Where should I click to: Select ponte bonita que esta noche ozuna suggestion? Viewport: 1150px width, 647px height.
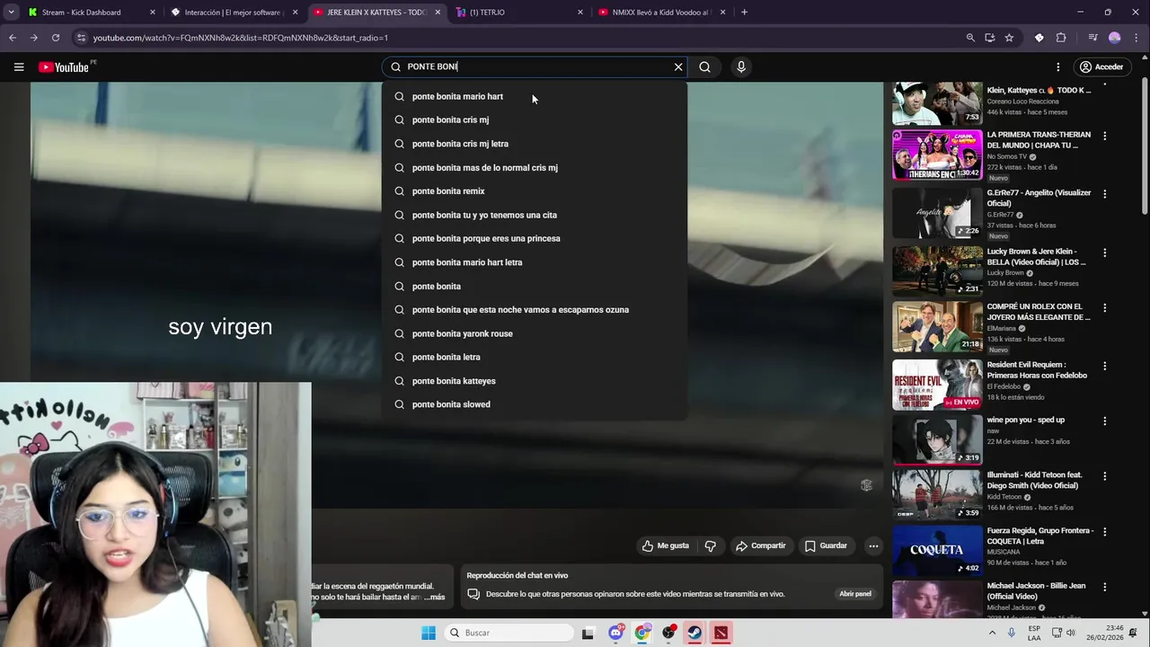(535, 309)
